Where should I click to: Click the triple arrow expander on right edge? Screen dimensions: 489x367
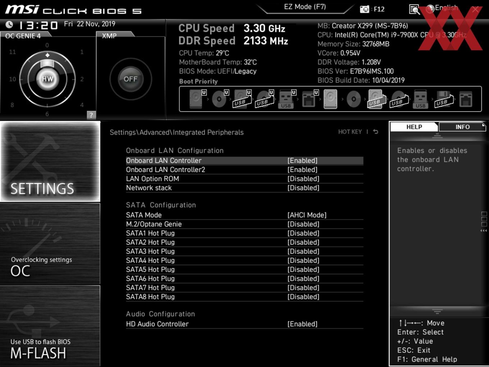484,231
